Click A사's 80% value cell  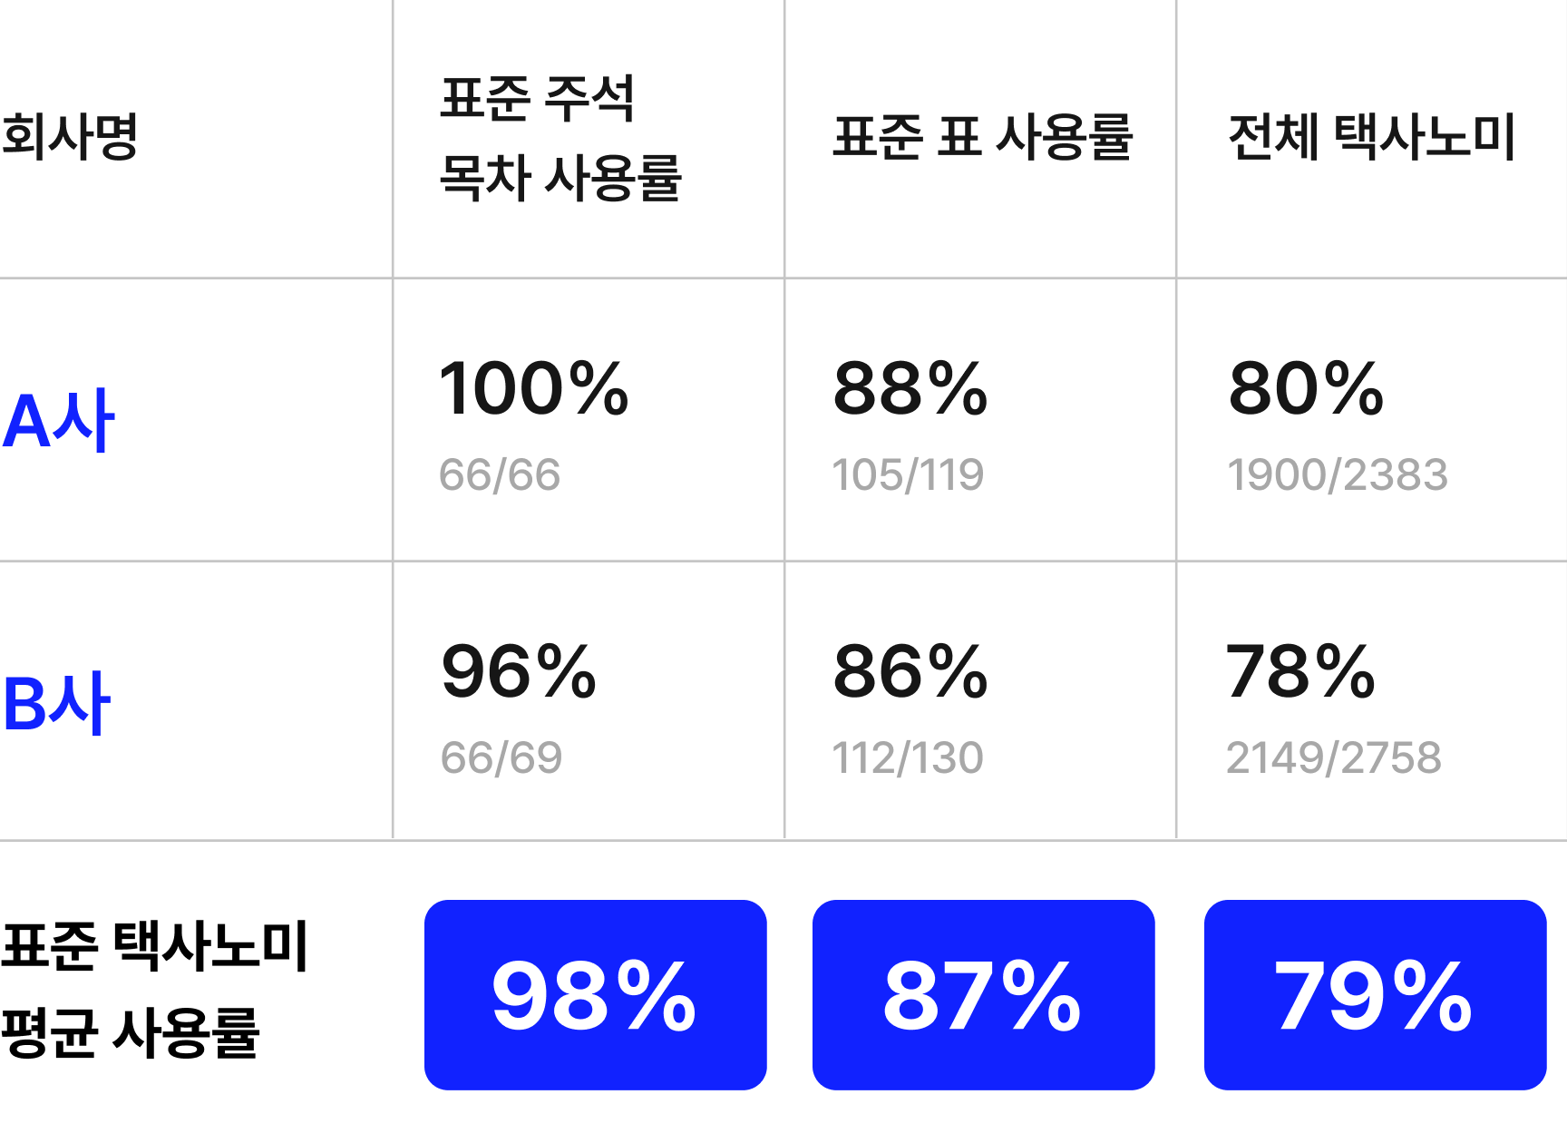[1306, 388]
